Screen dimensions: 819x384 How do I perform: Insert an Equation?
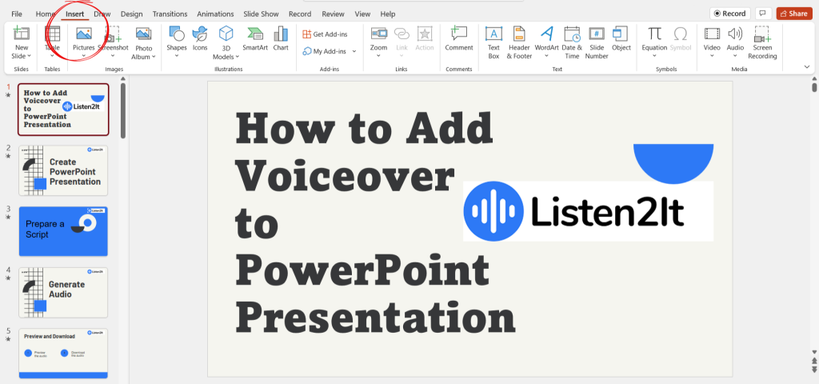coord(654,42)
